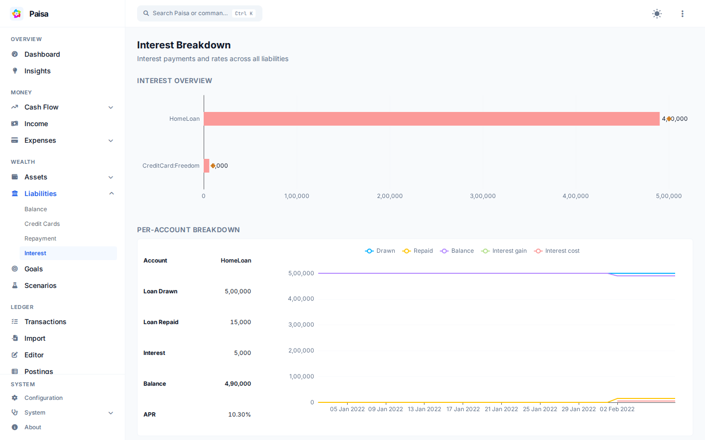Image resolution: width=705 pixels, height=440 pixels.
Task: Collapse the Liabilities submenu chevron
Action: 111,194
